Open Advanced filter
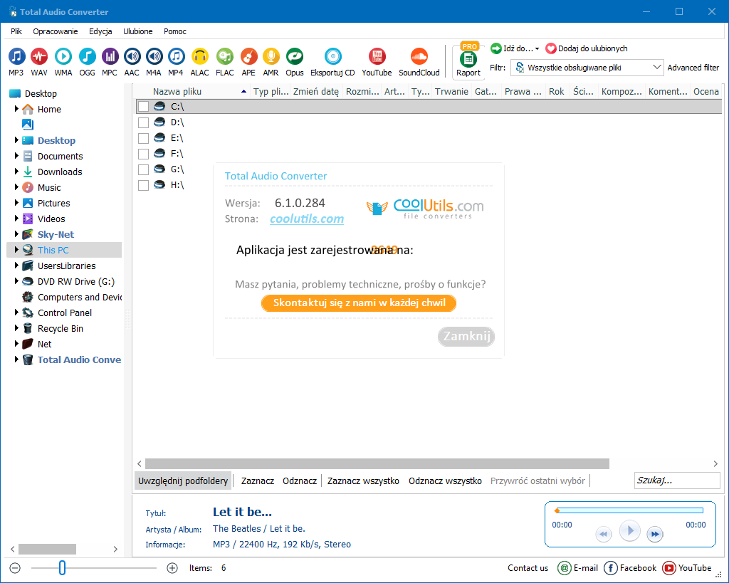 coord(693,68)
